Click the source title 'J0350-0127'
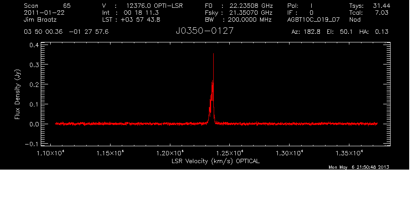417x212 pixels. tap(205, 31)
